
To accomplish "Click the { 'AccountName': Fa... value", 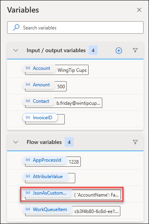I will click(96, 195).
